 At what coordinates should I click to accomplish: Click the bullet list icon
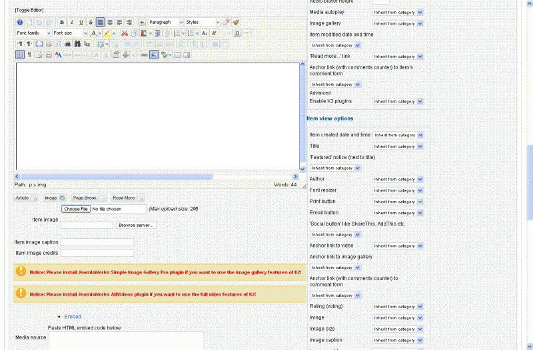point(191,33)
